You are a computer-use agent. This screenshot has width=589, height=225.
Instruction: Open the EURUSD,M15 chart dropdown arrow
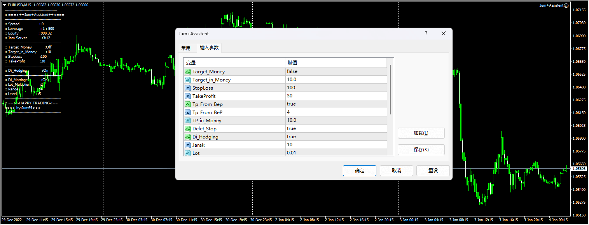tap(4, 5)
